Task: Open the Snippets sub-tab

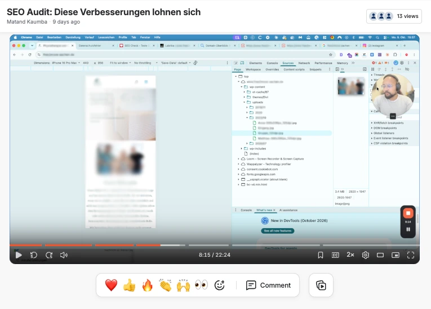Action: (x=316, y=70)
